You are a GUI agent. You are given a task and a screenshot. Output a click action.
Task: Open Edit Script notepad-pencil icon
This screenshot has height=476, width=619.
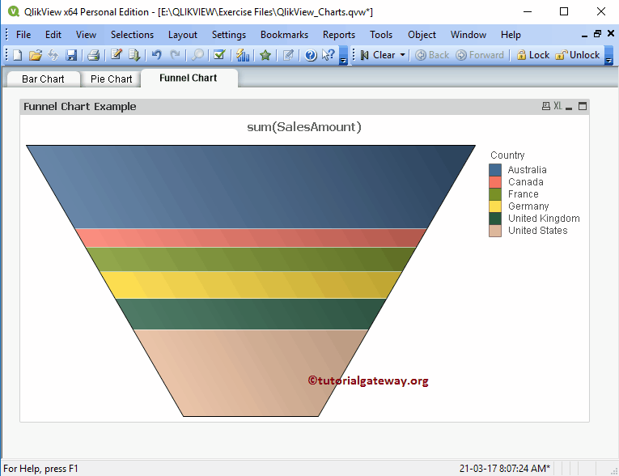coord(116,54)
